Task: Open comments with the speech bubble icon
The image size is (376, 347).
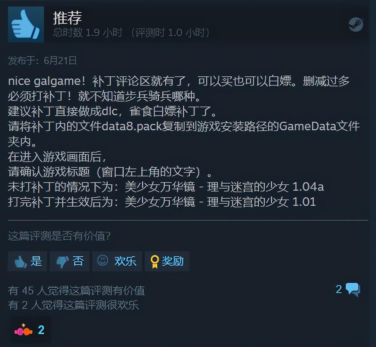Action: 353,289
